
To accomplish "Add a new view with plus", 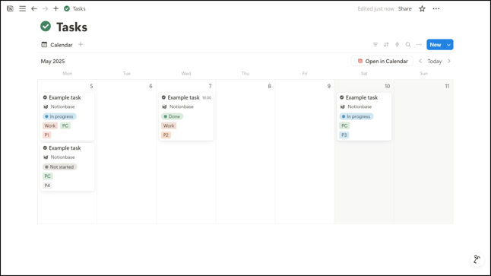I will tap(81, 45).
